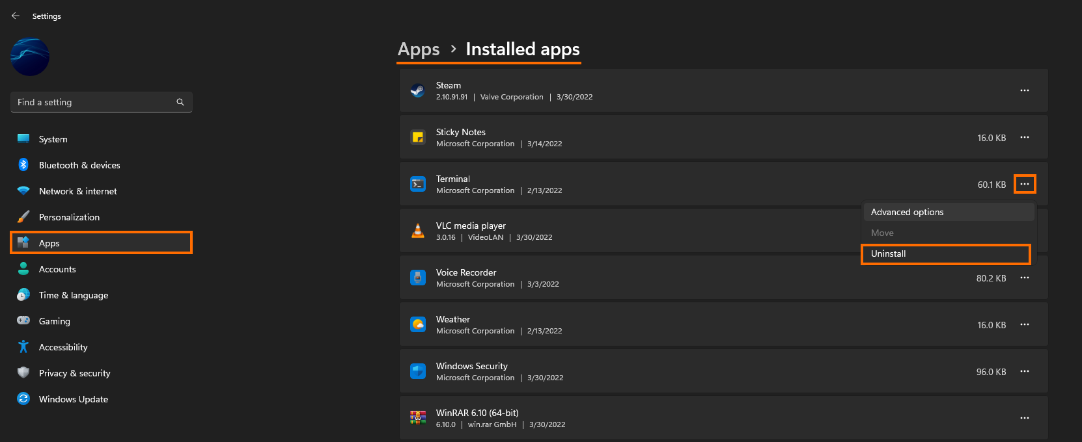Click the Windows Security app icon
1082x442 pixels.
coord(418,371)
